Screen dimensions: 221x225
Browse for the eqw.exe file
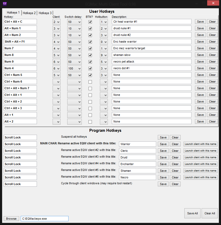[11, 219]
